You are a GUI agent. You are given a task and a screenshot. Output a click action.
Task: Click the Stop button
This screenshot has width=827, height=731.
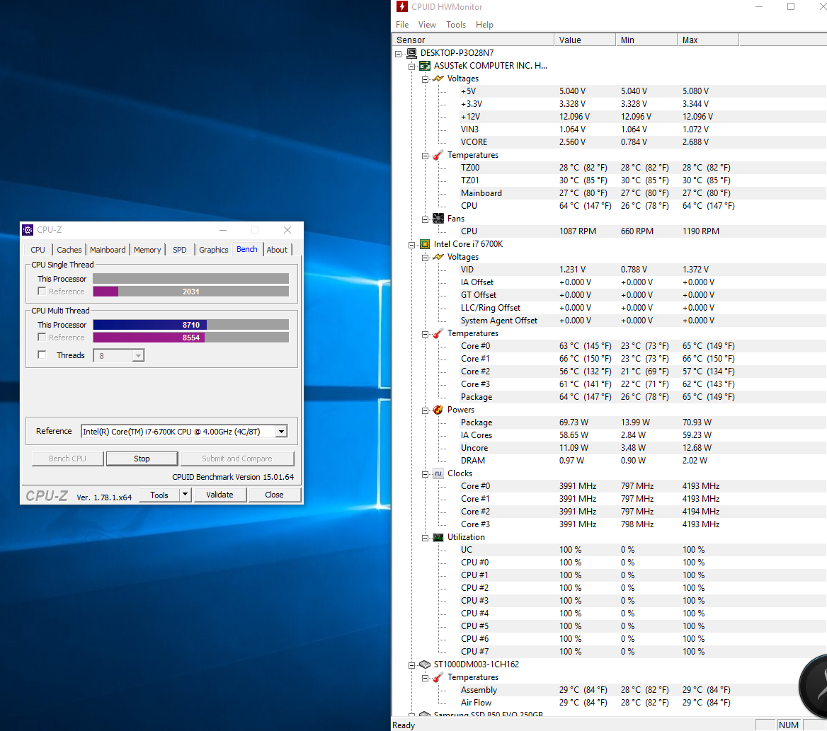click(x=142, y=459)
